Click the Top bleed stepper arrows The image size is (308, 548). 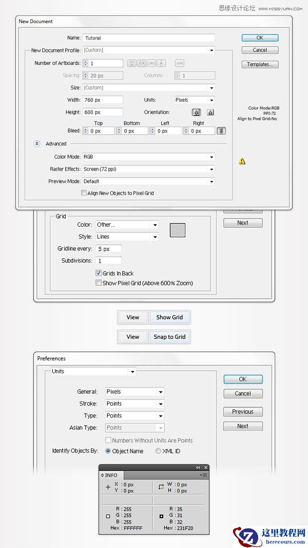85,131
